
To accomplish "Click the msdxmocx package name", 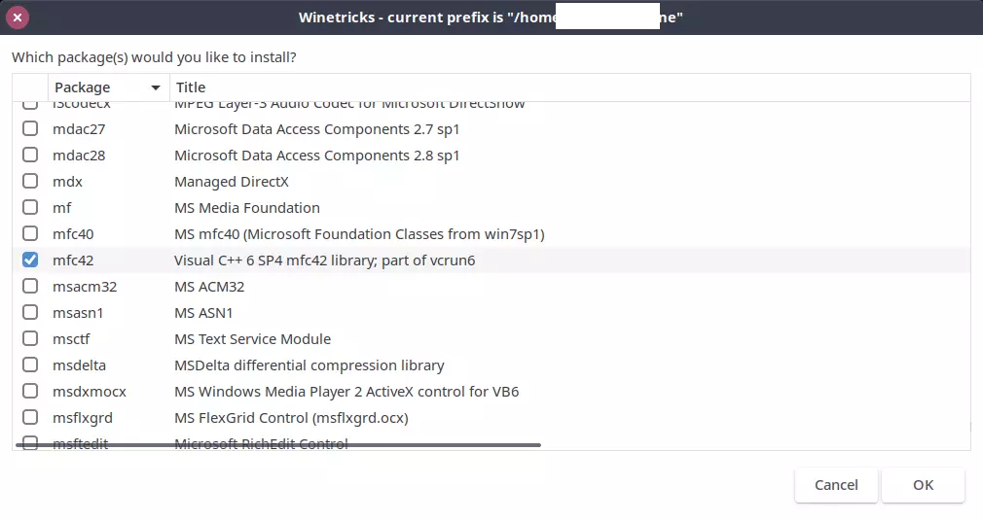I will [90, 392].
